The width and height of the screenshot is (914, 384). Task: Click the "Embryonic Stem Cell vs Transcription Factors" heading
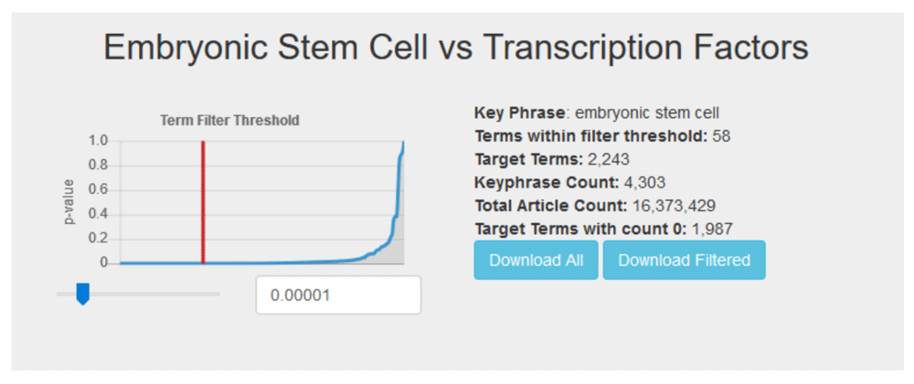tap(456, 47)
